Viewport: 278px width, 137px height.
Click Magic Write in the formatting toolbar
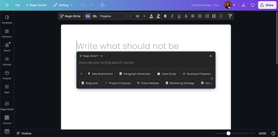[x=70, y=16]
